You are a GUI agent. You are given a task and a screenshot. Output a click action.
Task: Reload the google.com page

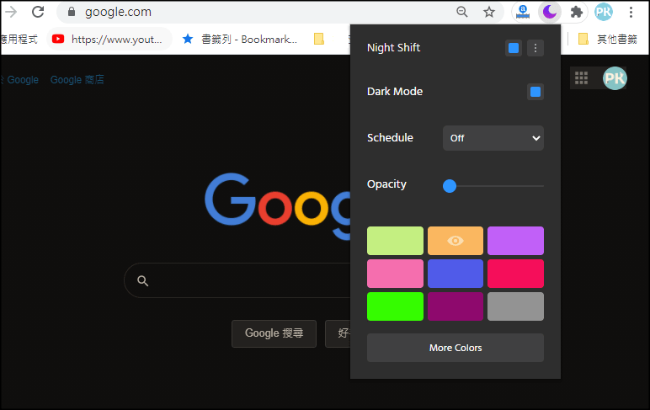point(38,12)
